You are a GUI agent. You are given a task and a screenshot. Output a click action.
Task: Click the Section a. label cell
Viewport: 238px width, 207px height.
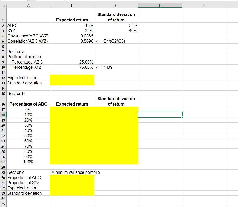pos(28,51)
